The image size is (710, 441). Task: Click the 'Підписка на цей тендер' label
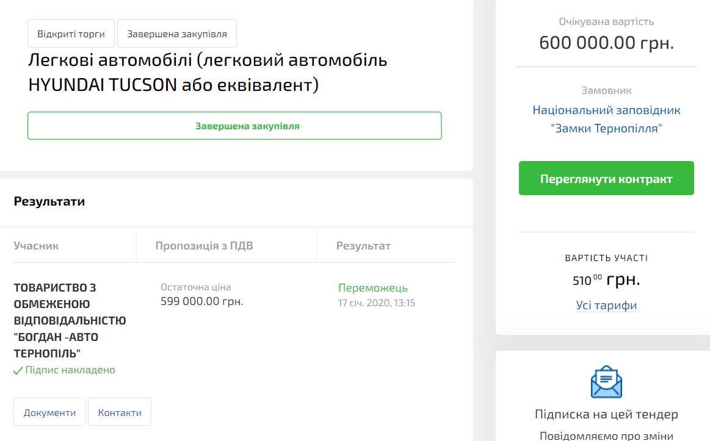606,413
